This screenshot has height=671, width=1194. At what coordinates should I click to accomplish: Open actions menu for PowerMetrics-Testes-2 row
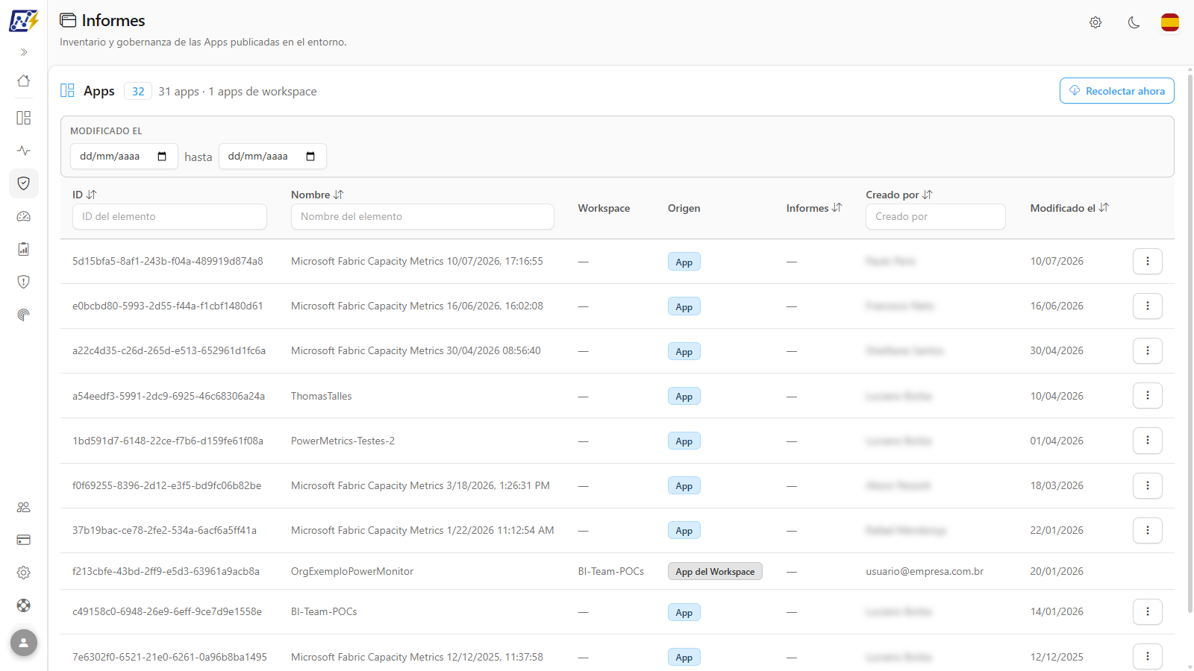(x=1148, y=440)
